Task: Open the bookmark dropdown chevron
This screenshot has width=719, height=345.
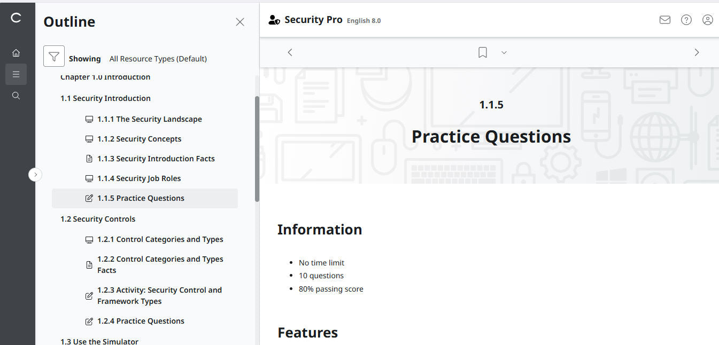Action: pyautogui.click(x=504, y=52)
